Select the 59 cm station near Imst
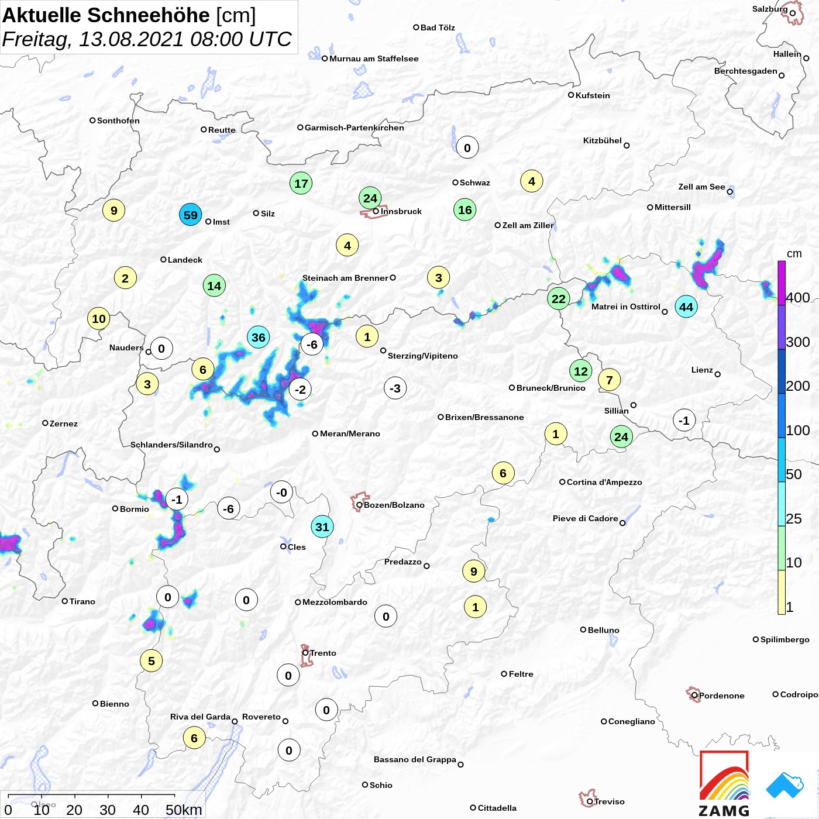This screenshot has height=819, width=819. click(191, 215)
